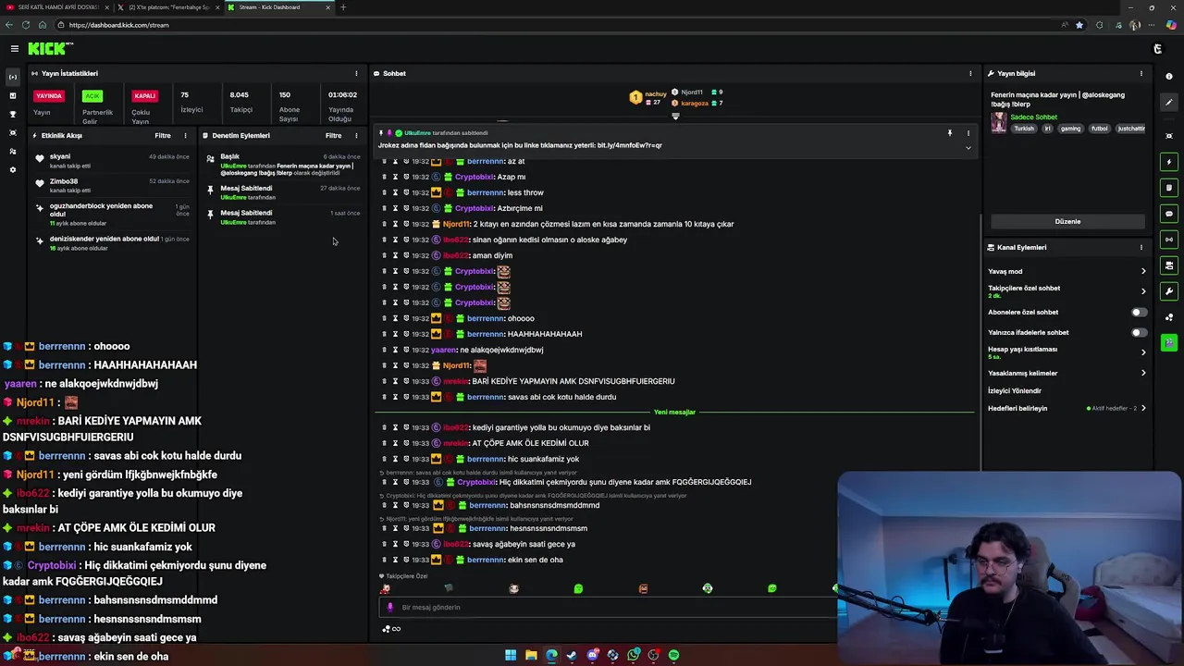Click the bit.ly link in pinned message
1184x666 pixels.
pos(630,145)
